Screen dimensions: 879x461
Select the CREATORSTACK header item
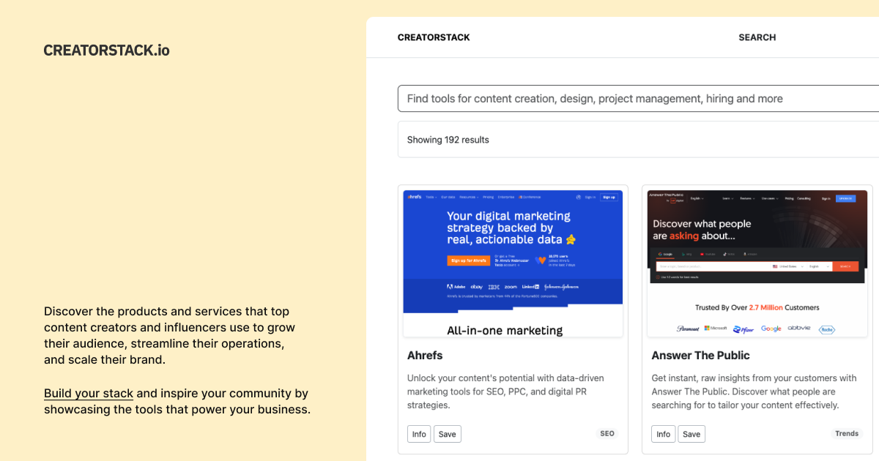coord(434,37)
